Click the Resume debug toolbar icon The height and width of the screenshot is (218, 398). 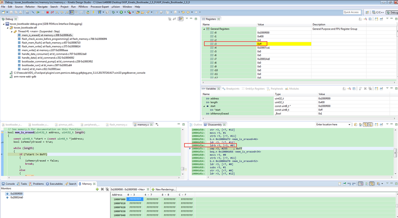(38, 12)
